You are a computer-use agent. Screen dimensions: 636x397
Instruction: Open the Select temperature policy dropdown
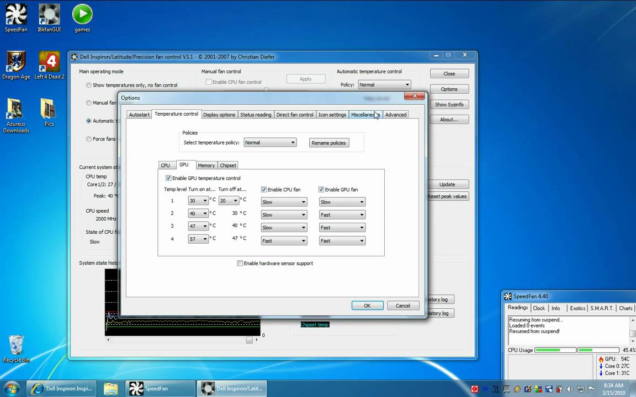pyautogui.click(x=270, y=143)
